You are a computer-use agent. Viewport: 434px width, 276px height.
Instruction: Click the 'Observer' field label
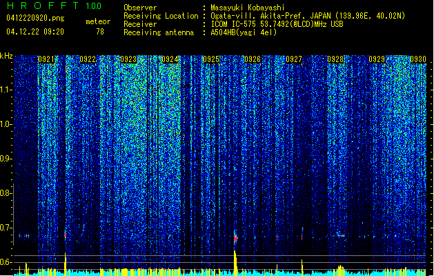point(140,8)
